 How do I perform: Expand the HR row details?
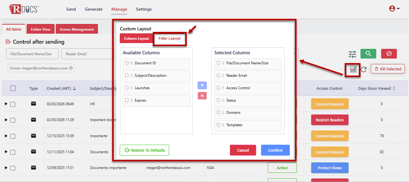[x=6, y=104]
